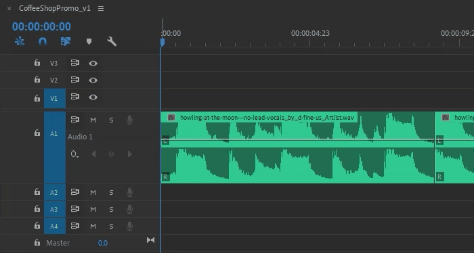474x253 pixels.
Task: Mute track A1
Action: 93,120
